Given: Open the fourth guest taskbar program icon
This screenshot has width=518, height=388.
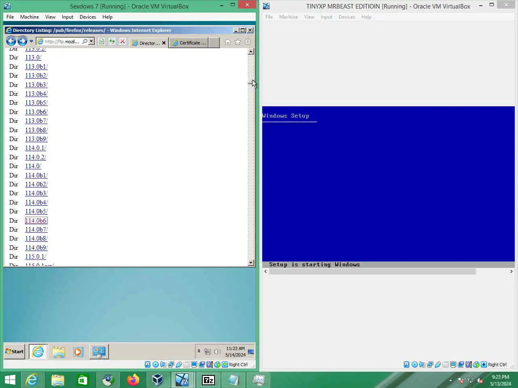Looking at the screenshot, I should point(99,352).
